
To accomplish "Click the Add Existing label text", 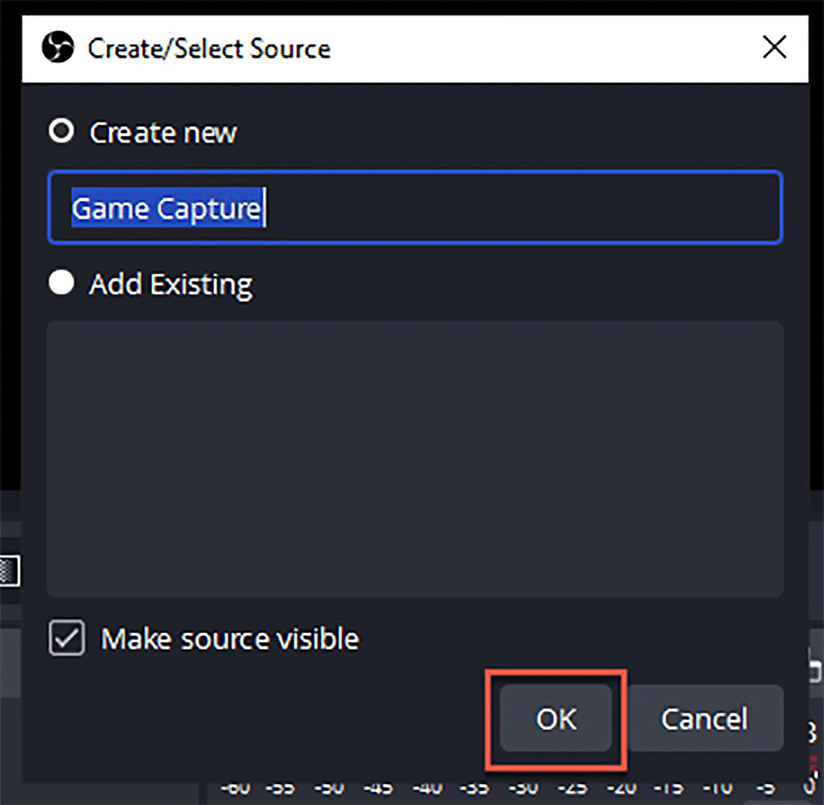I will coord(171,285).
